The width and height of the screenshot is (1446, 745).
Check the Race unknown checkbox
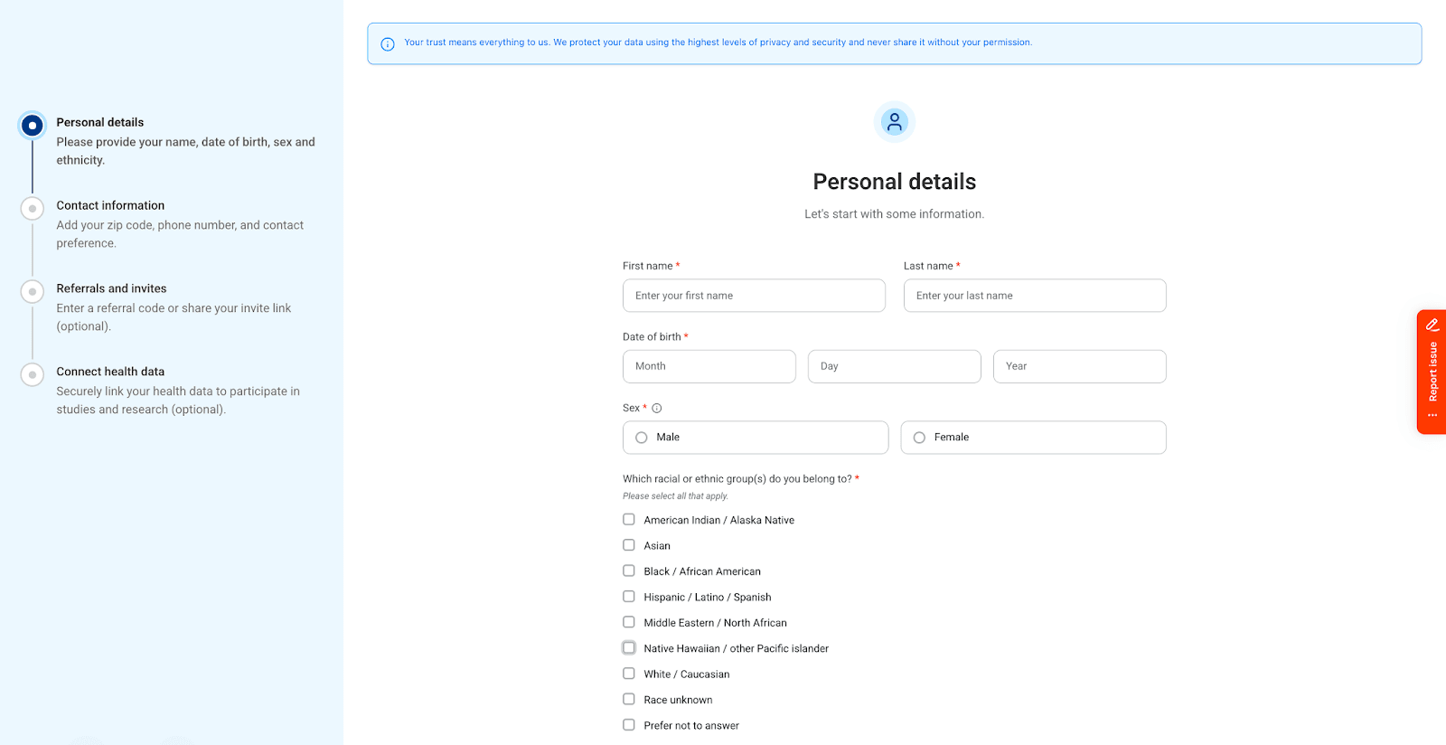(x=628, y=699)
